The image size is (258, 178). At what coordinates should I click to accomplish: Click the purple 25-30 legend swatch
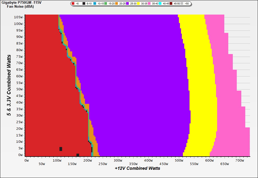127,4
